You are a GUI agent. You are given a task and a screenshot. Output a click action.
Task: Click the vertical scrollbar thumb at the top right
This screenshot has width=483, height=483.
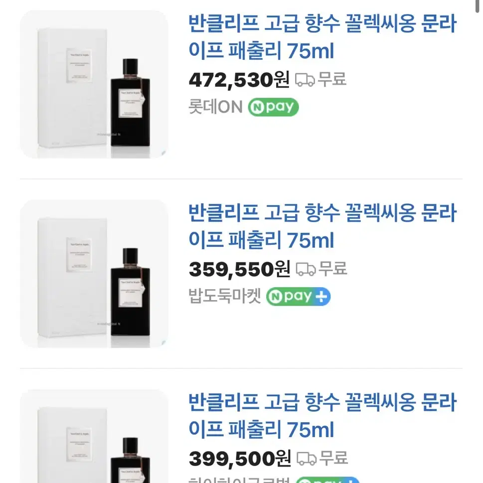pyautogui.click(x=477, y=6)
